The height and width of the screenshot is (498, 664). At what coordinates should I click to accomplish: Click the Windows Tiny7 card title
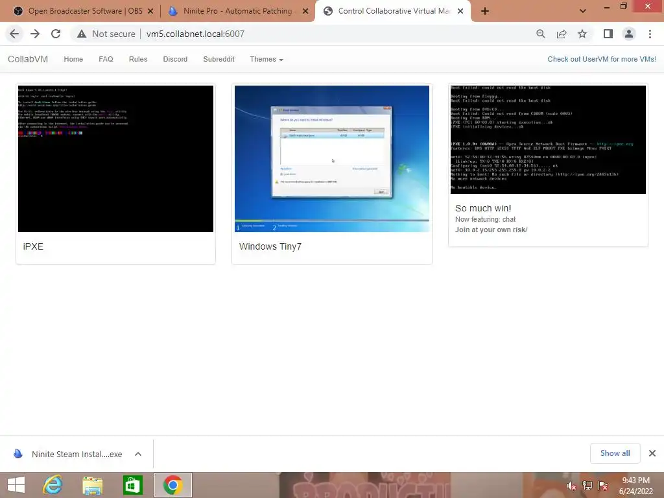pyautogui.click(x=270, y=246)
